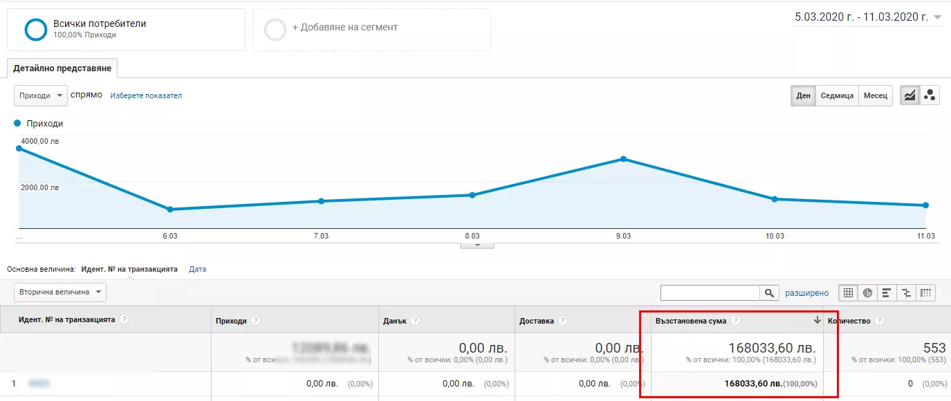Click row 1 refund cell 168033,60 лв.(100,00%)
The image size is (951, 401).
tap(770, 383)
